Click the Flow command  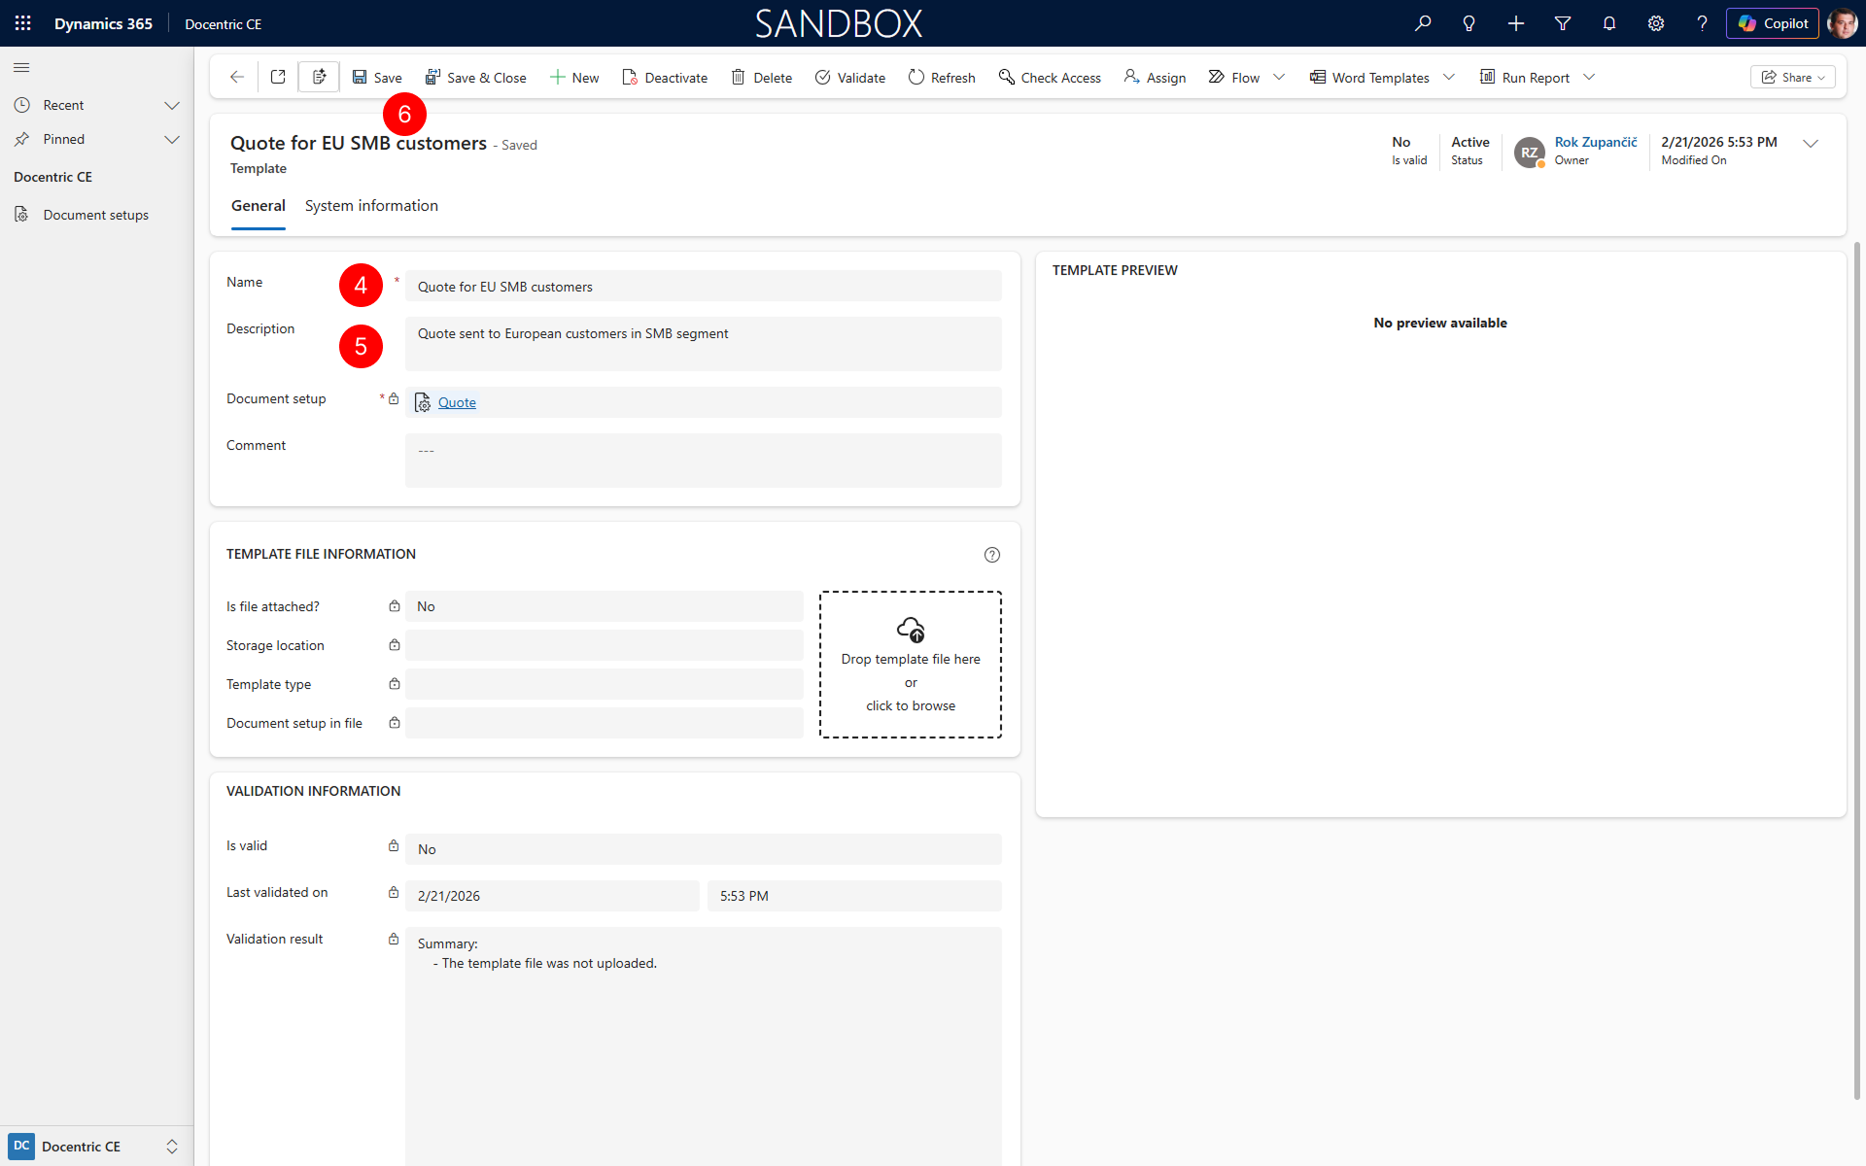pyautogui.click(x=1234, y=77)
